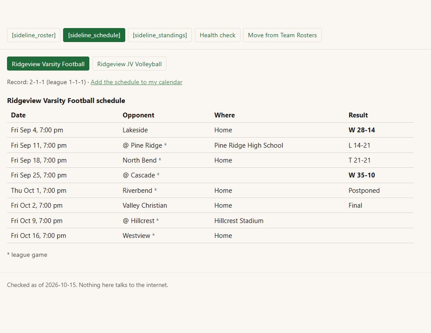This screenshot has height=333, width=431.
Task: Click the Fri Sep 18, 7:00 pm date cell
Action: (x=39, y=160)
